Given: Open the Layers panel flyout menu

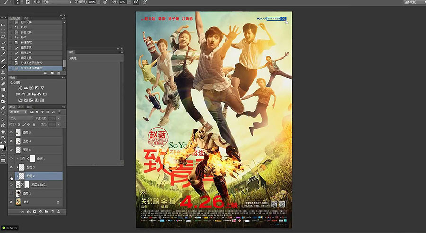Looking at the screenshot, I should coord(63,107).
